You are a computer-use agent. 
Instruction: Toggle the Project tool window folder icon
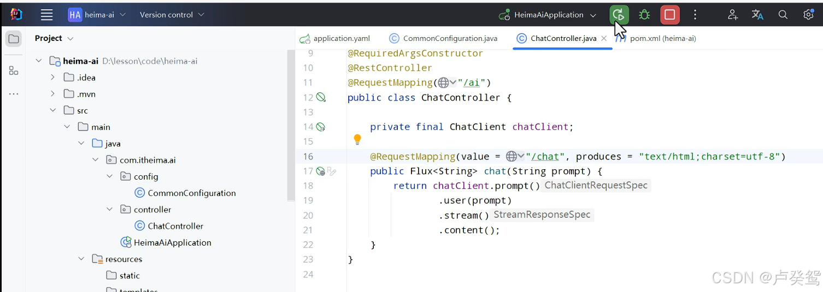[x=14, y=39]
